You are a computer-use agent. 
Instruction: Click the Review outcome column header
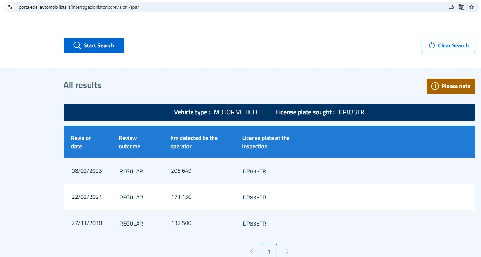click(x=129, y=142)
